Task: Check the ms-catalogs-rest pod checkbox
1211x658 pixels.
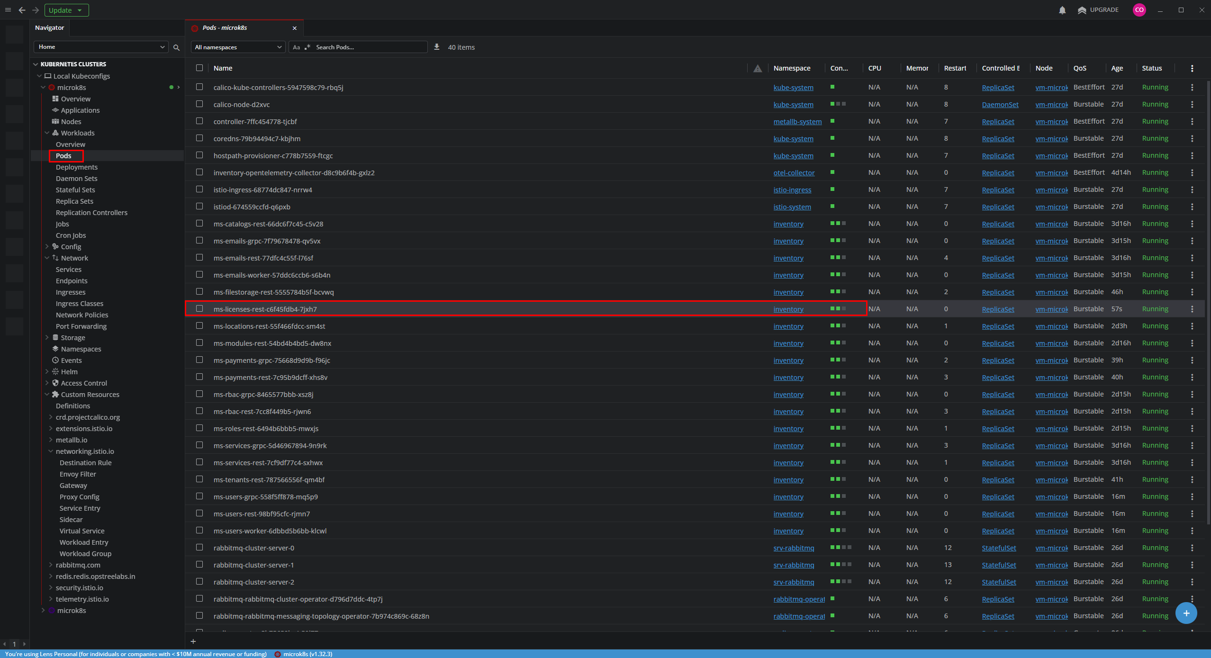Action: click(x=199, y=223)
